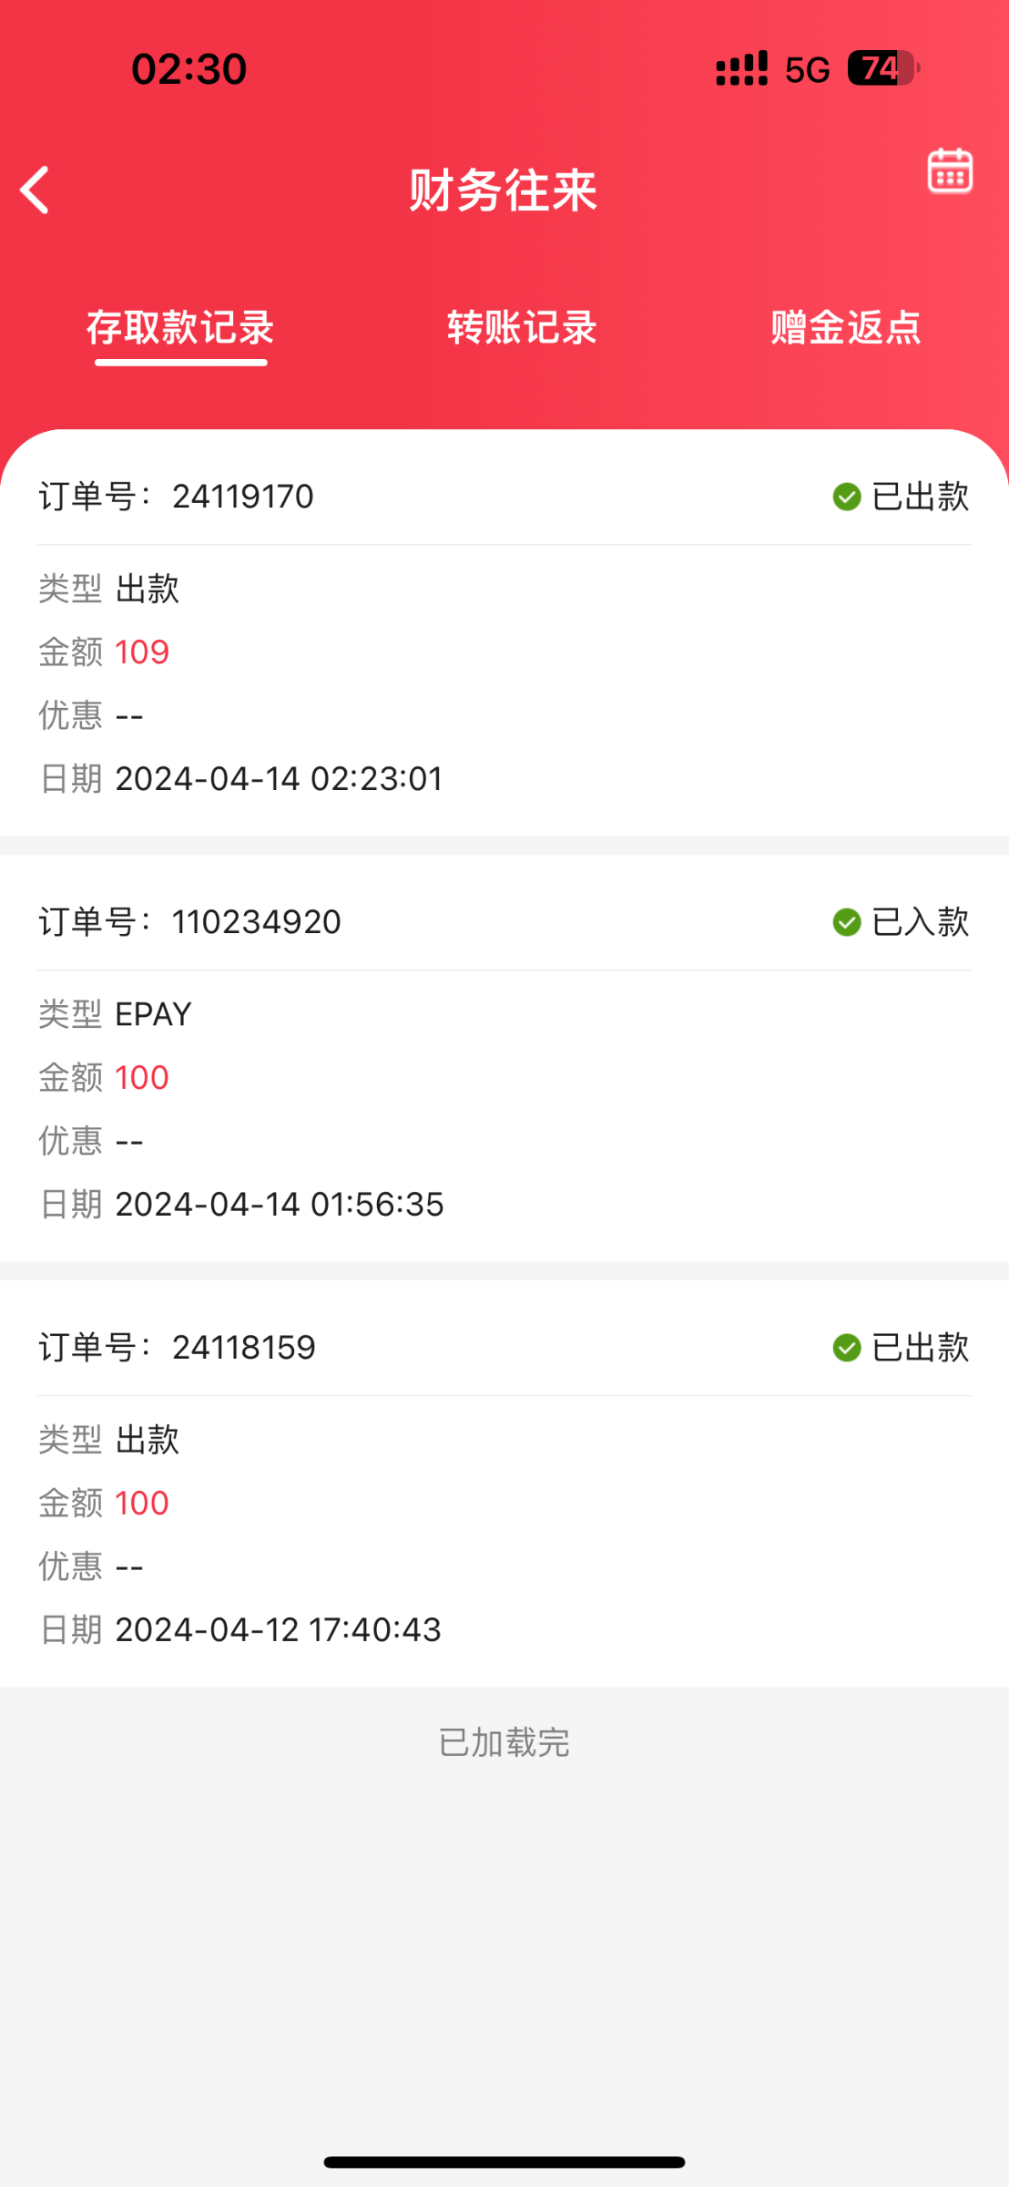1009x2187 pixels.
Task: Switch to 赠金返点 tab
Action: (846, 328)
